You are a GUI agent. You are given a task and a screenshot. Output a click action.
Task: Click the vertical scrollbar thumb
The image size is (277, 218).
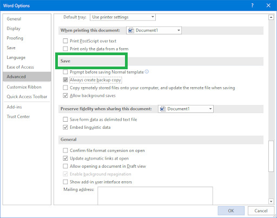point(271,156)
